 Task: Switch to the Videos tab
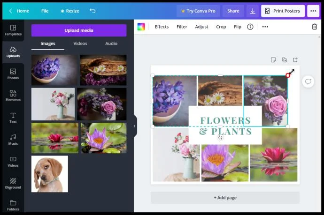click(80, 44)
